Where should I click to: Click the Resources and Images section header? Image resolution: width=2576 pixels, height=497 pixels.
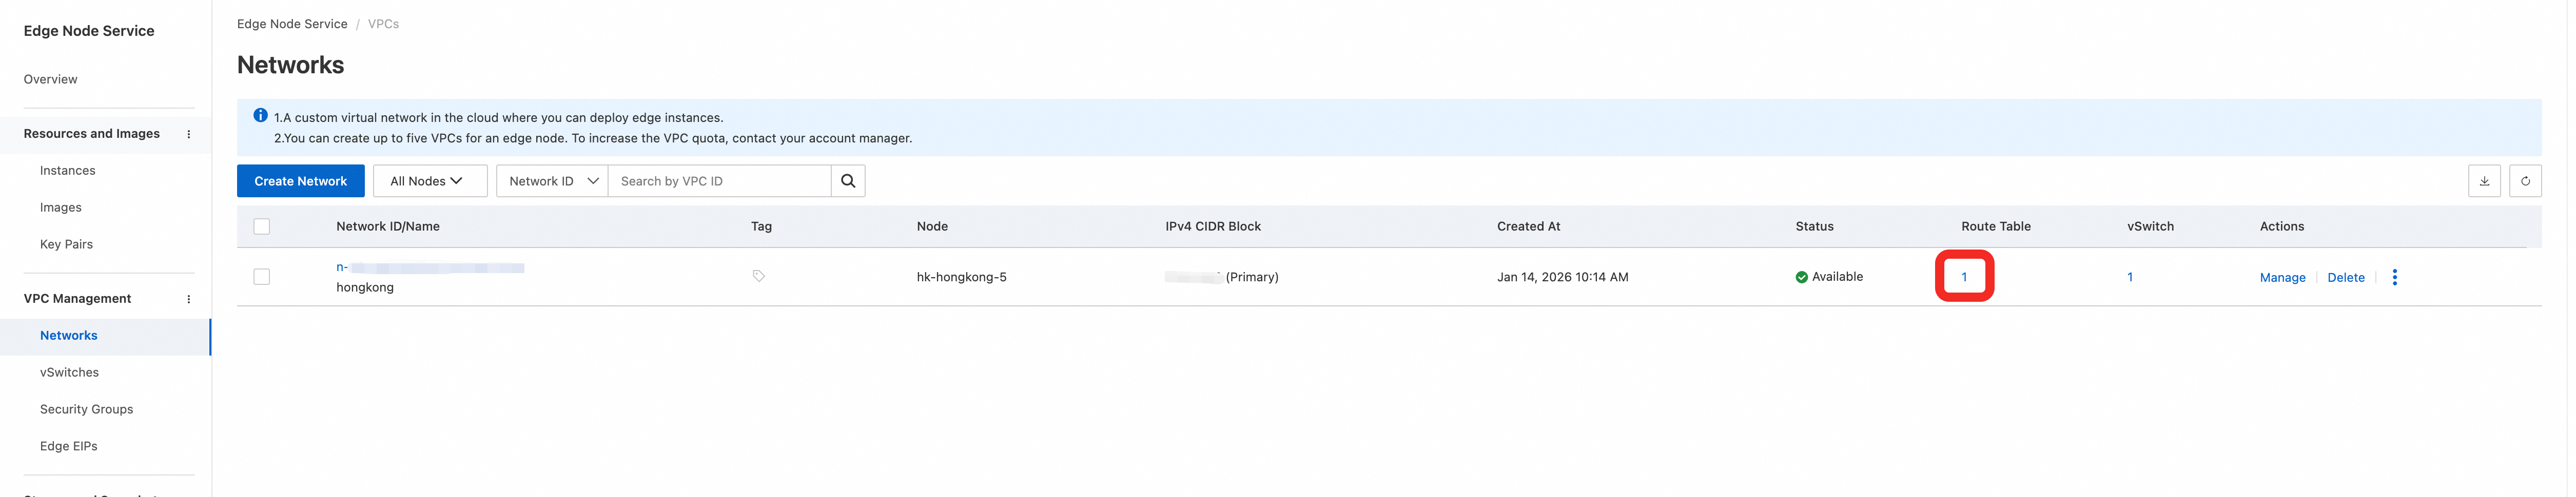point(92,134)
